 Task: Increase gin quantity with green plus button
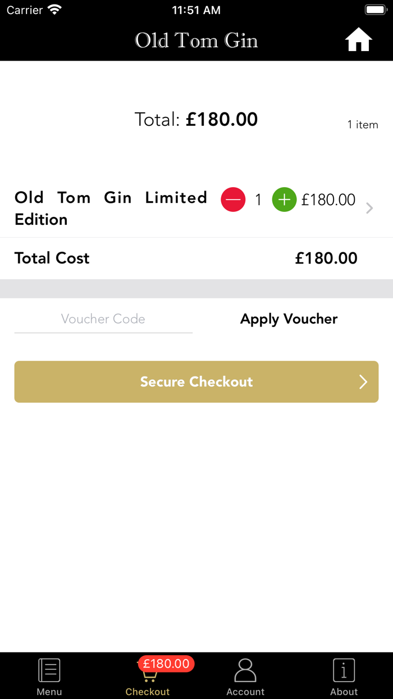click(284, 199)
